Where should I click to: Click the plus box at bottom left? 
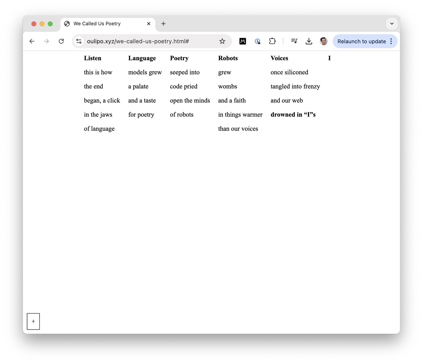pos(33,321)
